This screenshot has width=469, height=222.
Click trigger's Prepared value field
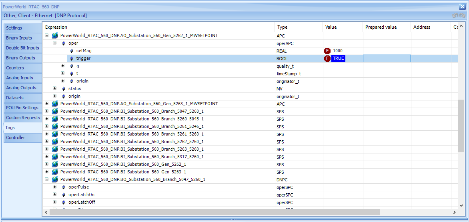(x=387, y=59)
